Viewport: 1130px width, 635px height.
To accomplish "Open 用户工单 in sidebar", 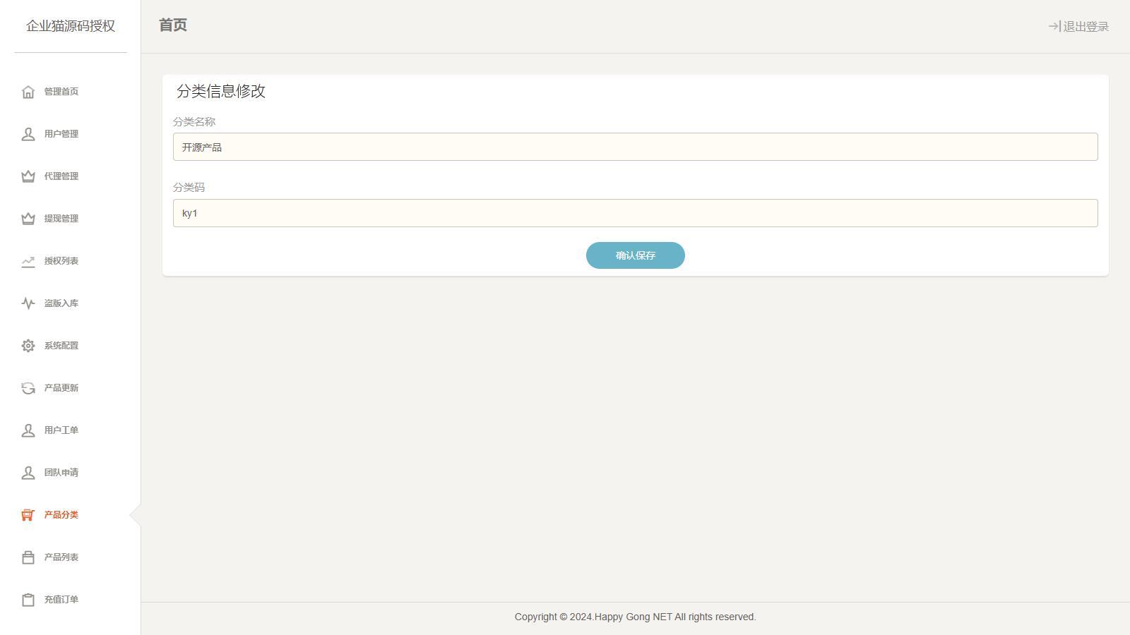I will pos(61,430).
